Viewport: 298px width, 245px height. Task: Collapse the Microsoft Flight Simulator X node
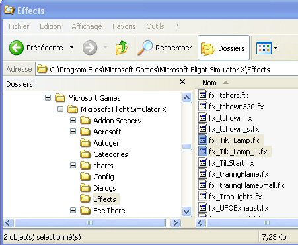tap(60, 109)
